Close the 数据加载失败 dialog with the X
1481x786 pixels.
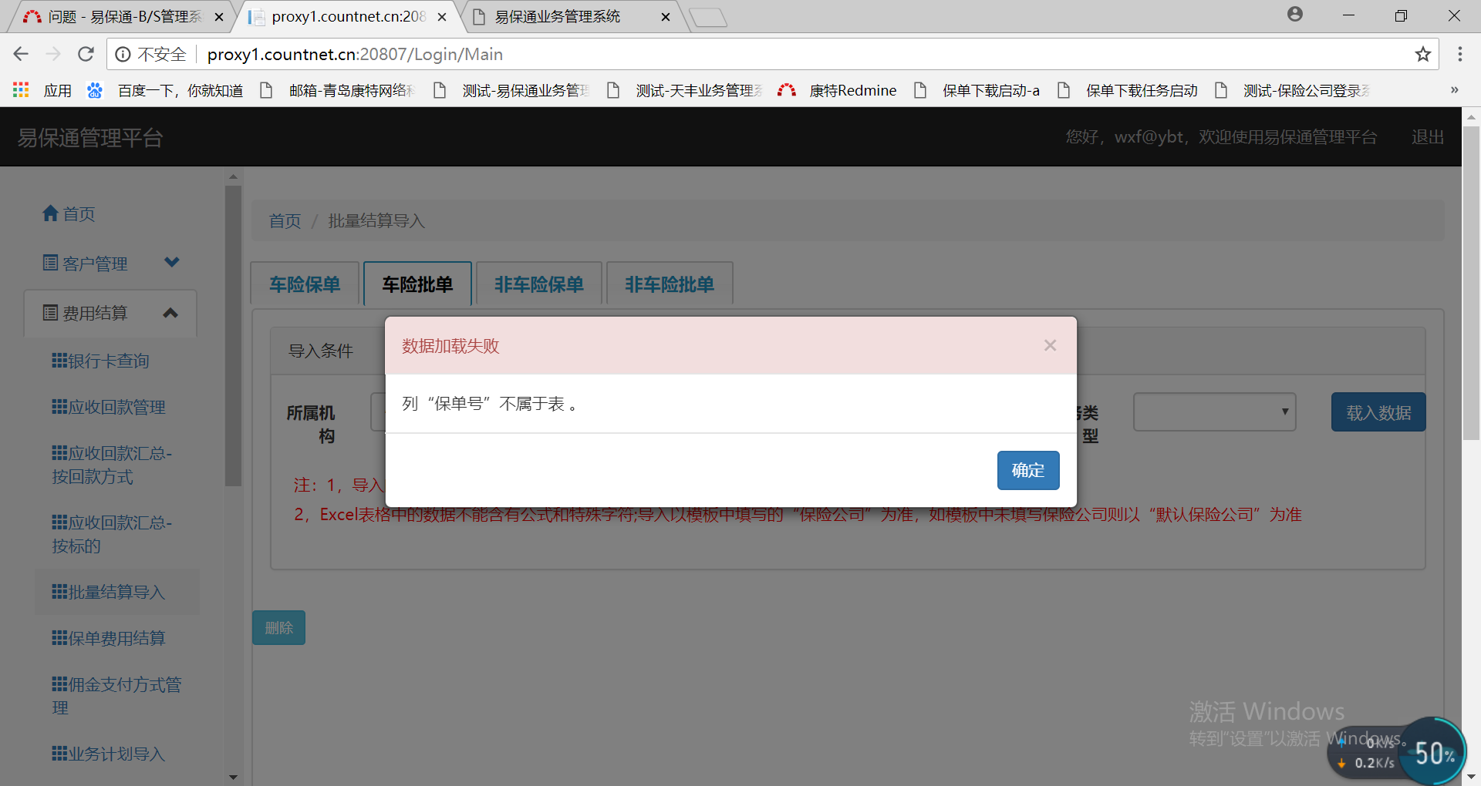click(1050, 345)
